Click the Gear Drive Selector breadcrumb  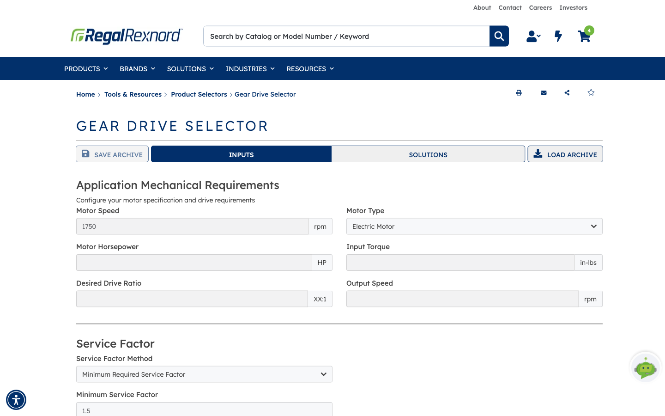(265, 94)
